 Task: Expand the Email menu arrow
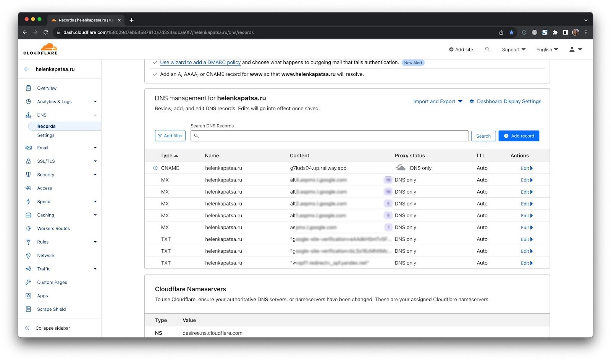point(95,148)
